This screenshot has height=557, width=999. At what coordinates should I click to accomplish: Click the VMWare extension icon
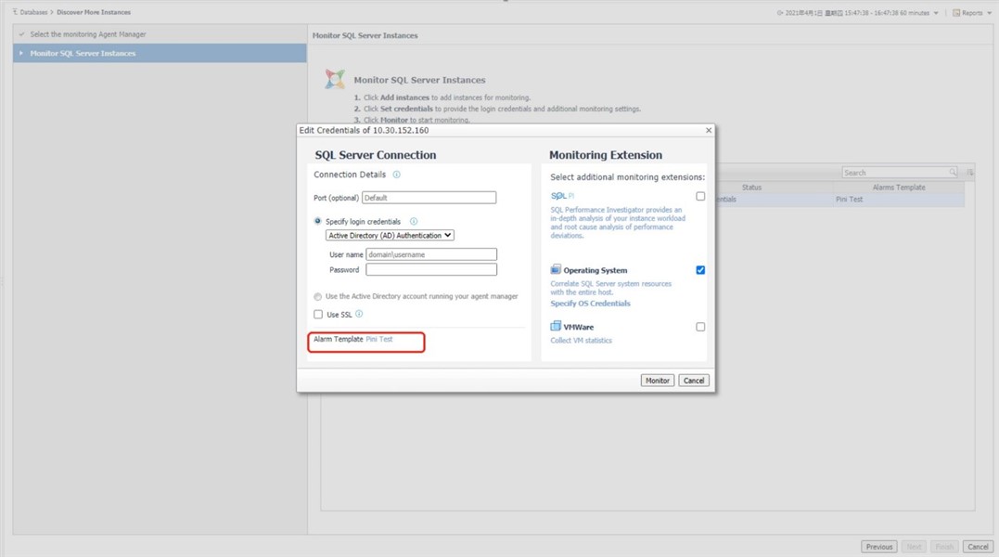[556, 326]
